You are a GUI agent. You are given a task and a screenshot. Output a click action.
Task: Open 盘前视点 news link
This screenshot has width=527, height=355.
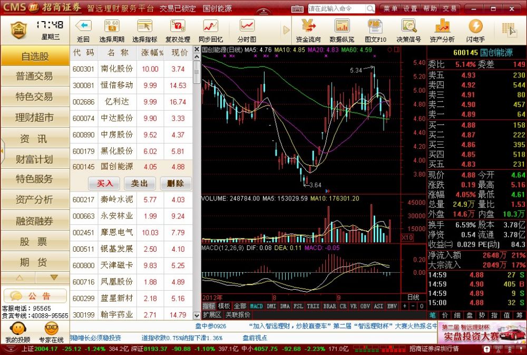click(x=255, y=338)
